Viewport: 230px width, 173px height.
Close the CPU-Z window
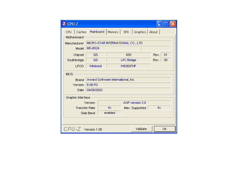[173, 24]
